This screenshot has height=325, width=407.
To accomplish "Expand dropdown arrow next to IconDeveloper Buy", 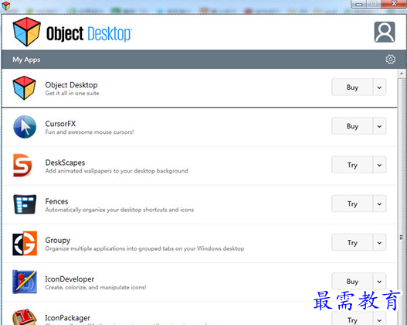I will [x=379, y=282].
